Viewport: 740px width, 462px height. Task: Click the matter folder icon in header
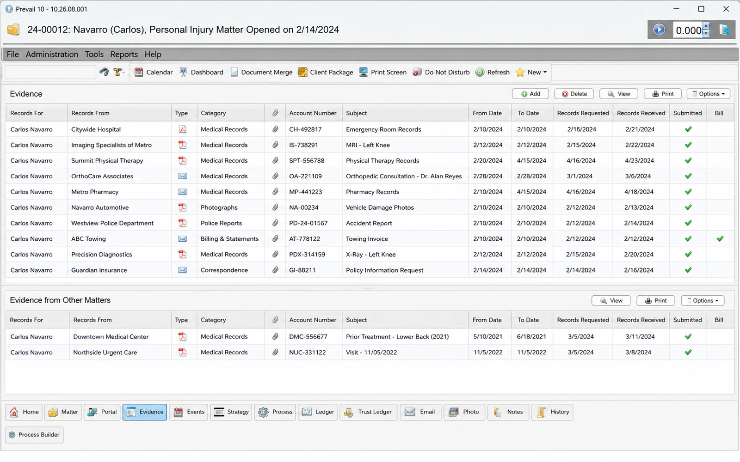pos(13,30)
